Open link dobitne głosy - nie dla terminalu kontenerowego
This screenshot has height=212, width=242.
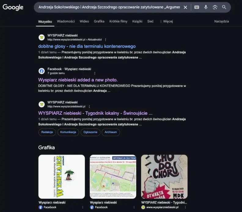(x=87, y=46)
